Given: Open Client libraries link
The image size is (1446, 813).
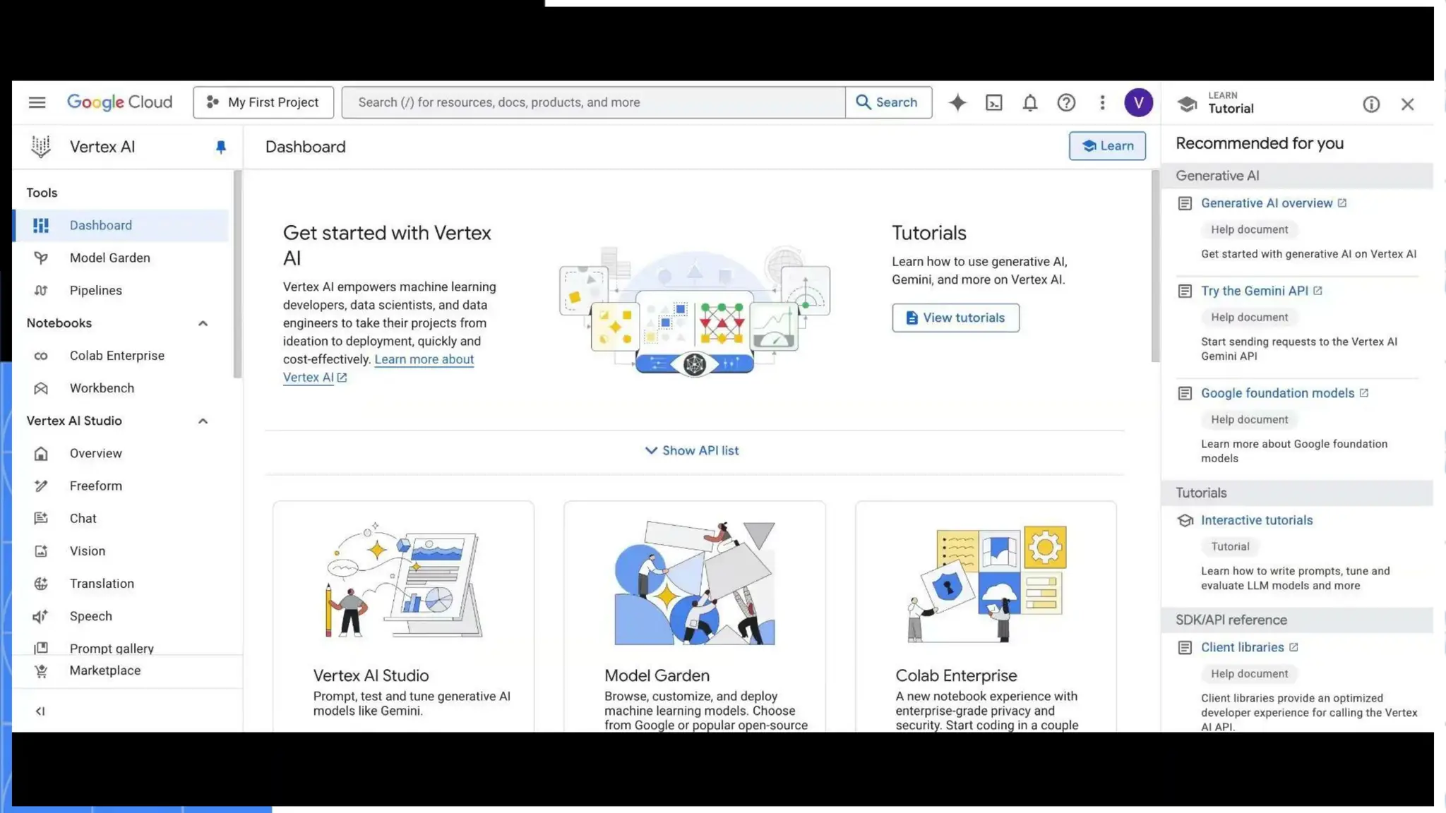Looking at the screenshot, I should click(1243, 647).
